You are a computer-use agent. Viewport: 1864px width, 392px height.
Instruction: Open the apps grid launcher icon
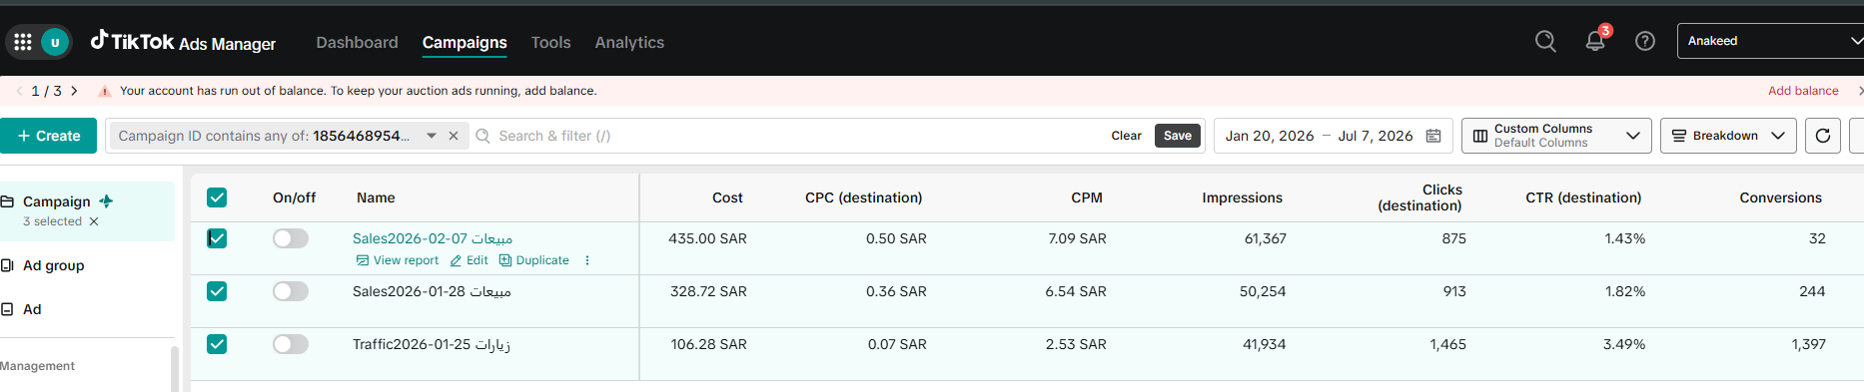(x=23, y=42)
